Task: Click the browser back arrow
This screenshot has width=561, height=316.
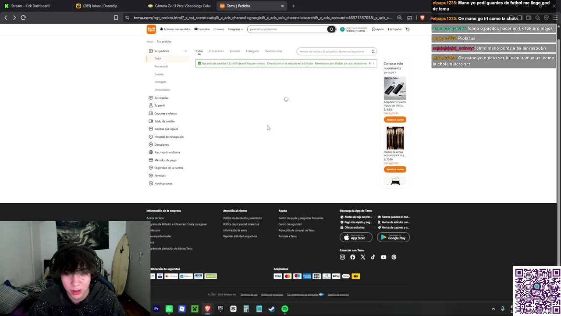Action: tap(6, 18)
